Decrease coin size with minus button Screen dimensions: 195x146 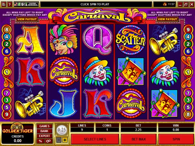click(x=59, y=140)
